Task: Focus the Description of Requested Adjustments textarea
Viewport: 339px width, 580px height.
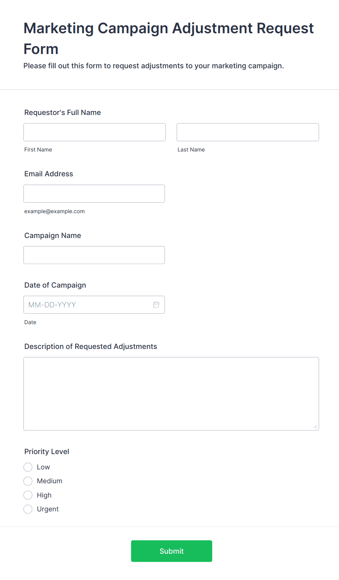Action: (x=171, y=394)
